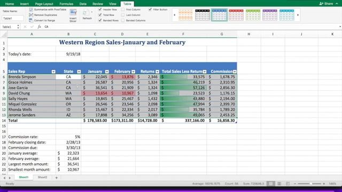
Task: Click the cancel entry X icon
Action: (x=25, y=27)
